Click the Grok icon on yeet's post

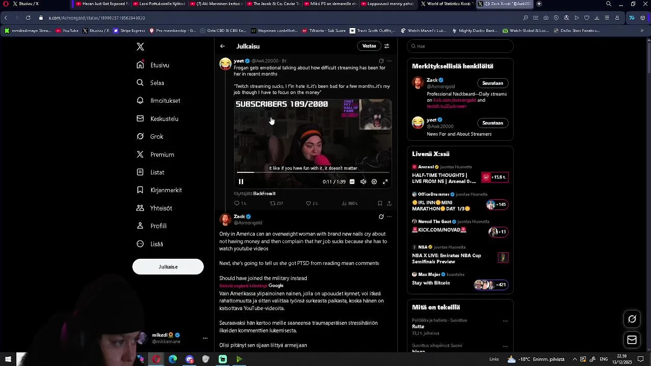tap(381, 61)
